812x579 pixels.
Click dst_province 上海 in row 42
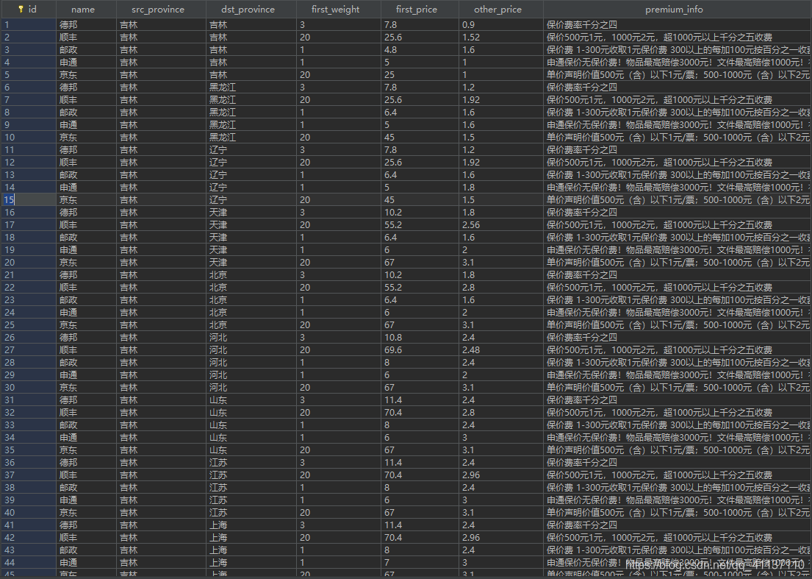(x=251, y=538)
